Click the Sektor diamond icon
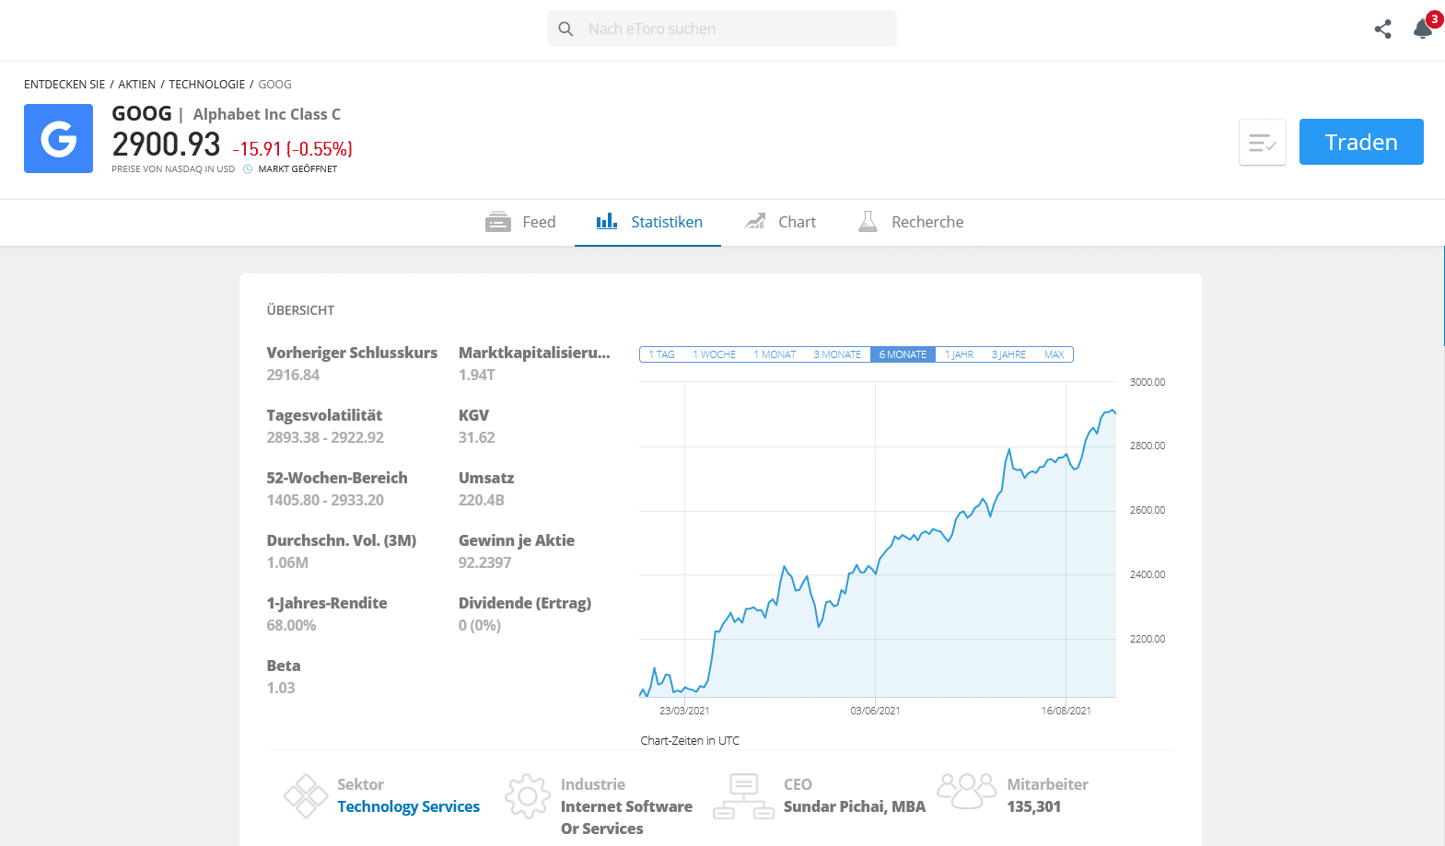Image resolution: width=1445 pixels, height=846 pixels. click(306, 796)
